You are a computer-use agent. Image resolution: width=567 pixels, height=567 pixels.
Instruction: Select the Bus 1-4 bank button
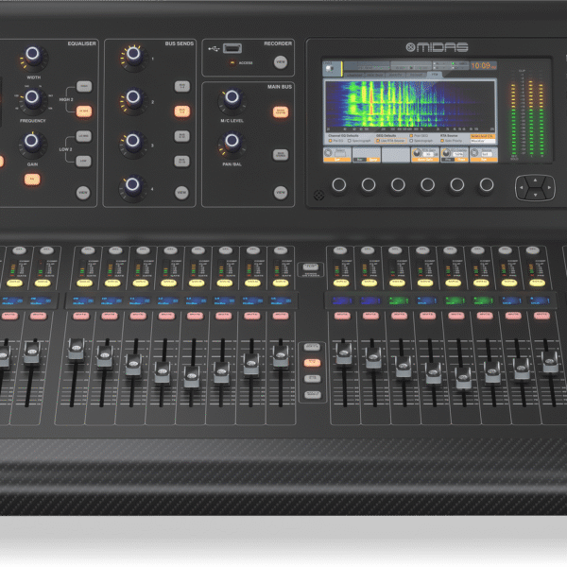point(182,86)
